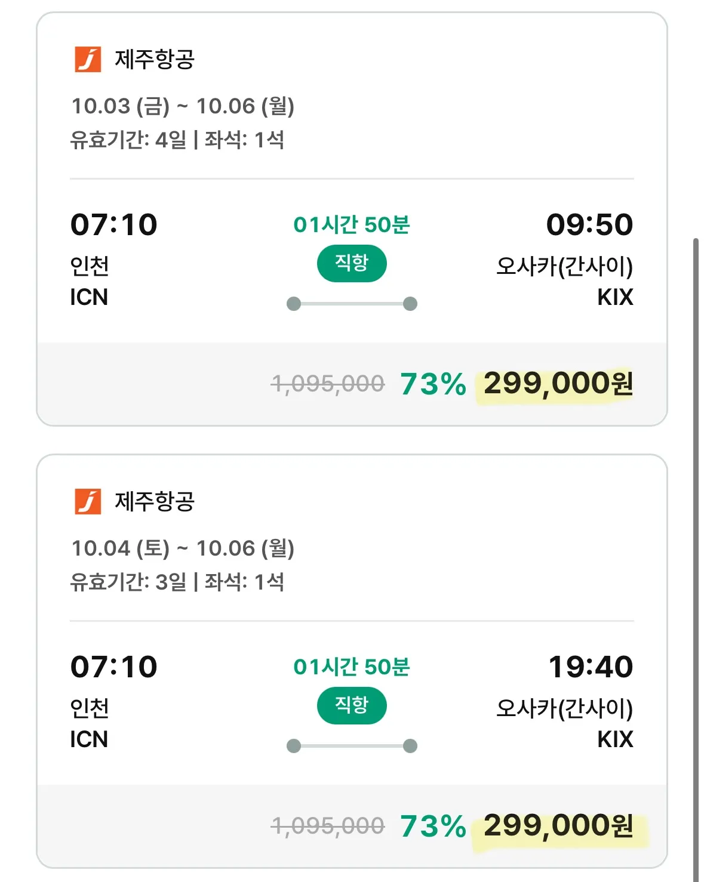Screen dimensions: 704x882
Task: Select the 299,000원 price for 10.03 flight
Action: (558, 384)
